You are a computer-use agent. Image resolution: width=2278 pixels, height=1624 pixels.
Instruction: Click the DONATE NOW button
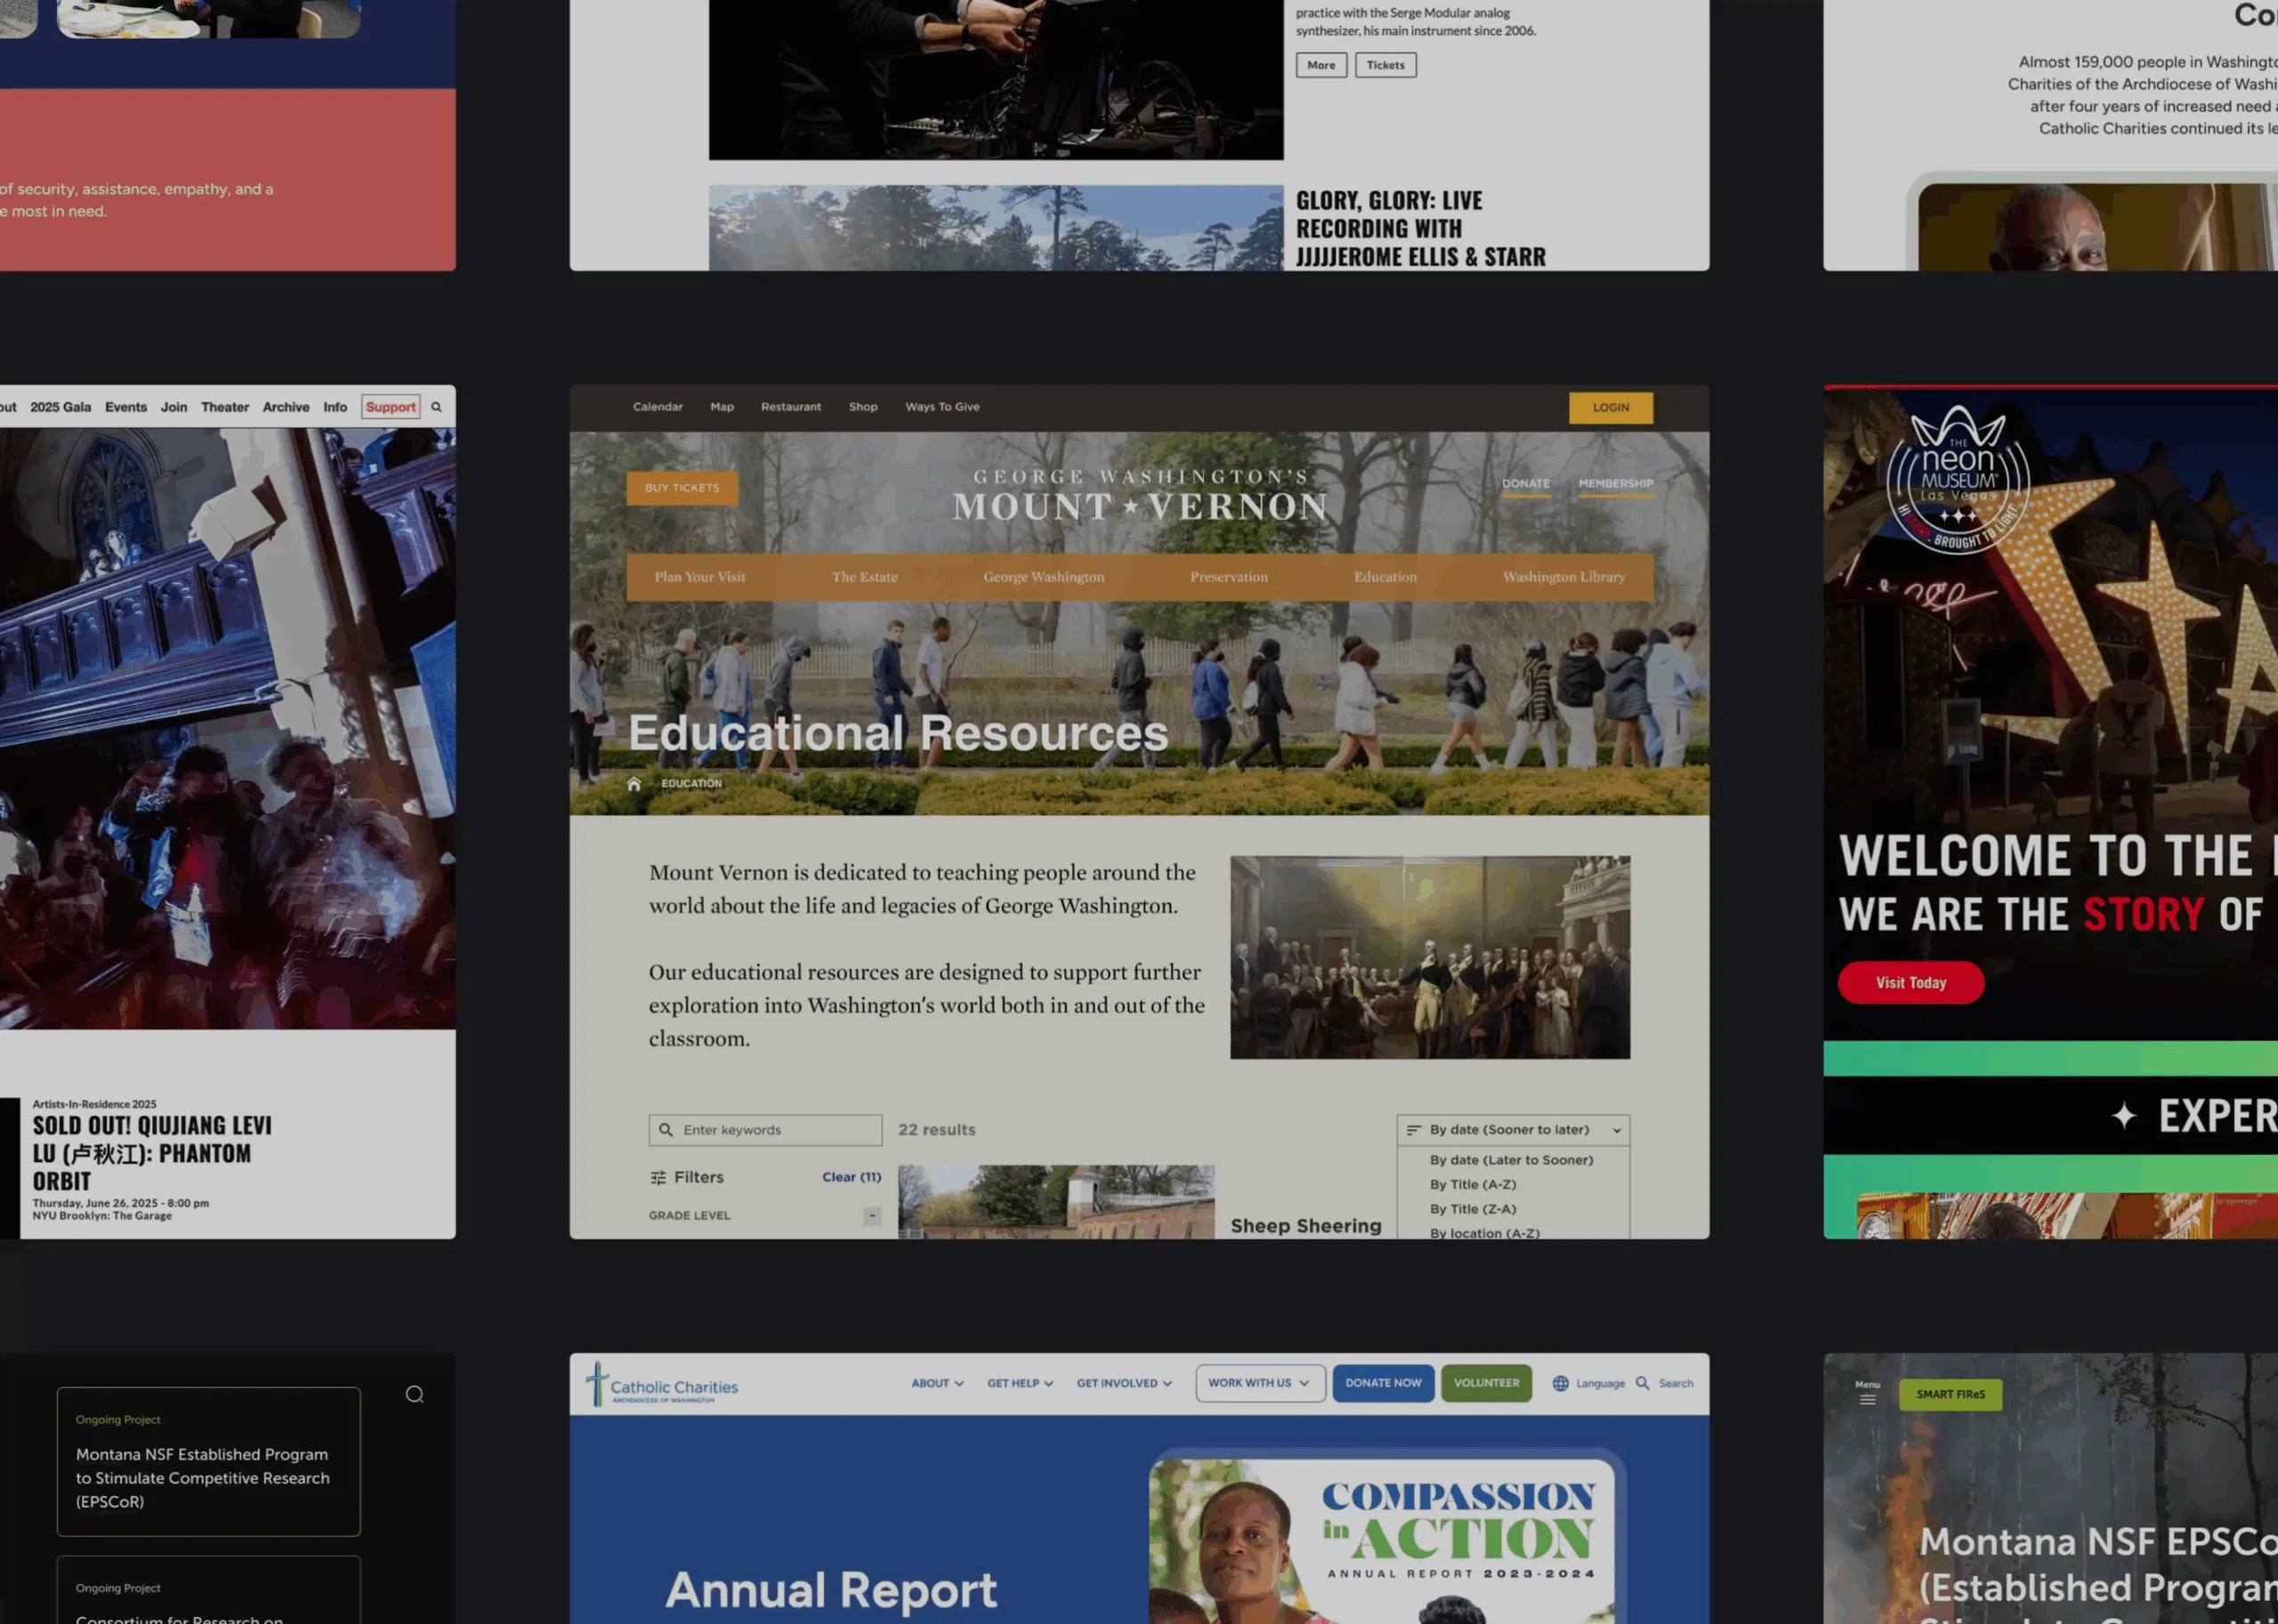click(x=1383, y=1384)
